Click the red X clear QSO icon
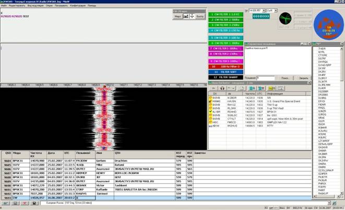 [25, 203]
